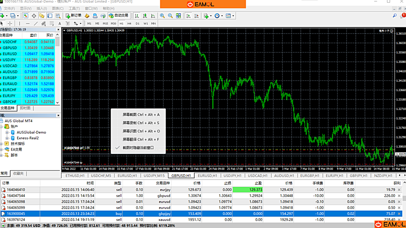Switch chart timeframe to H4
Screen dimensions: 406x228
(x=129, y=23)
